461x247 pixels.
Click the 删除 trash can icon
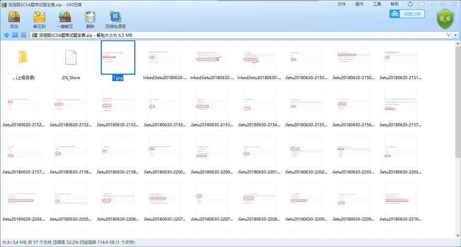tap(90, 20)
